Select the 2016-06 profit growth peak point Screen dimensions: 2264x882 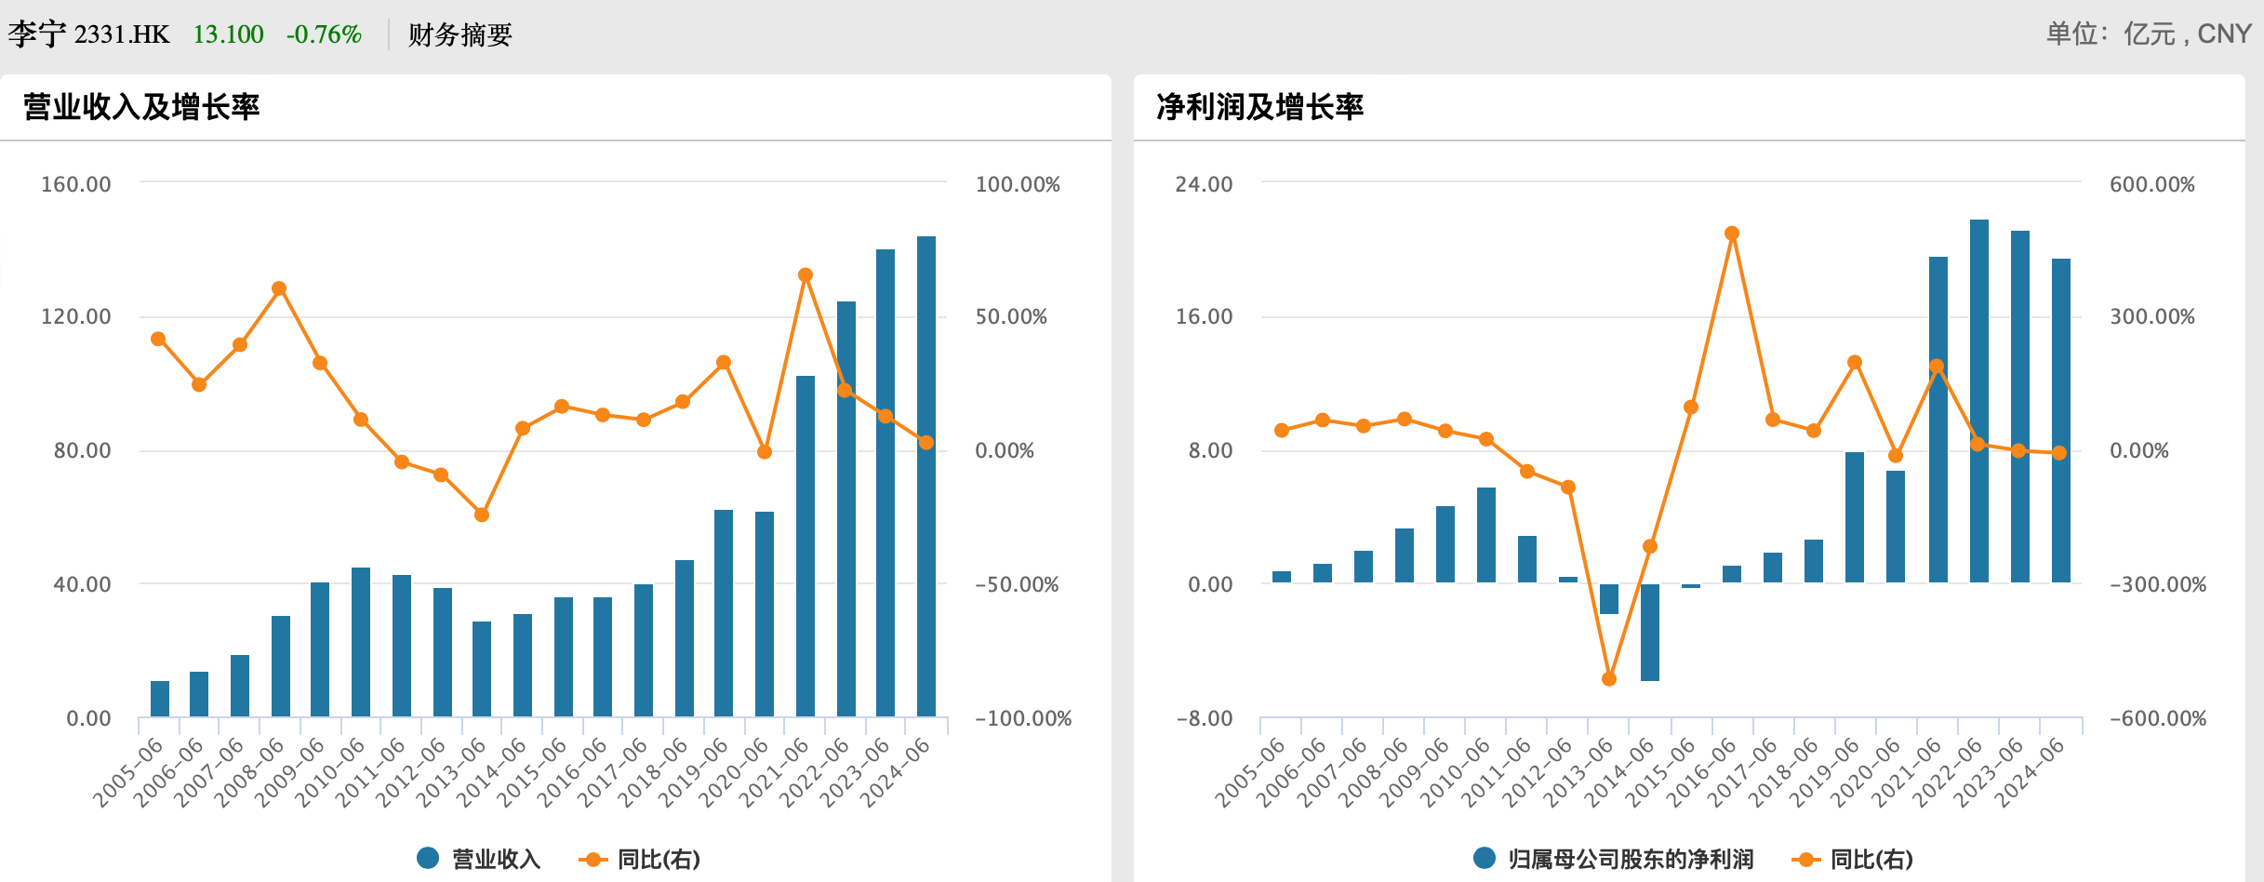tap(1731, 231)
